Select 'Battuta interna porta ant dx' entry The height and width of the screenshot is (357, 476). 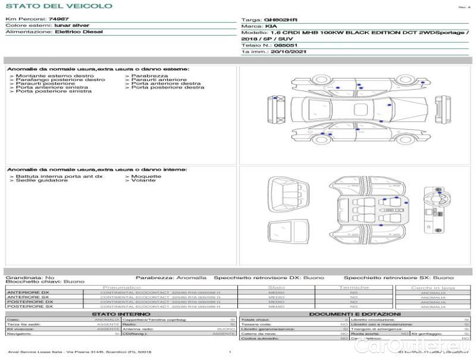pos(59,176)
